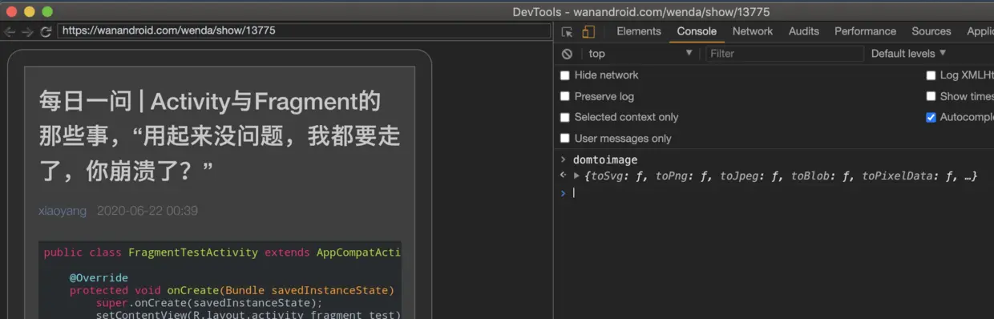
Task: Open the Default levels dropdown
Action: [909, 54]
